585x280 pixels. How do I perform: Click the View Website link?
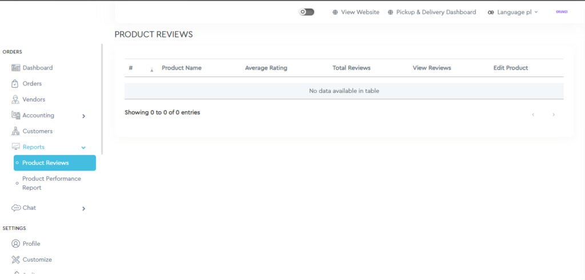click(360, 12)
